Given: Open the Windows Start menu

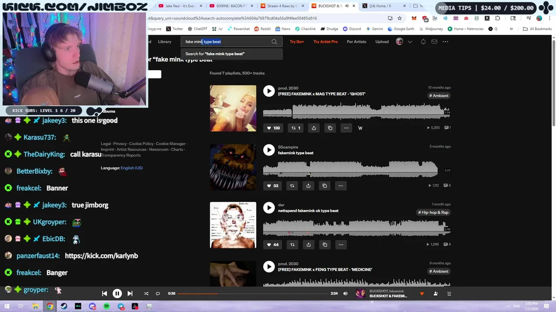Looking at the screenshot, I should click(7, 306).
